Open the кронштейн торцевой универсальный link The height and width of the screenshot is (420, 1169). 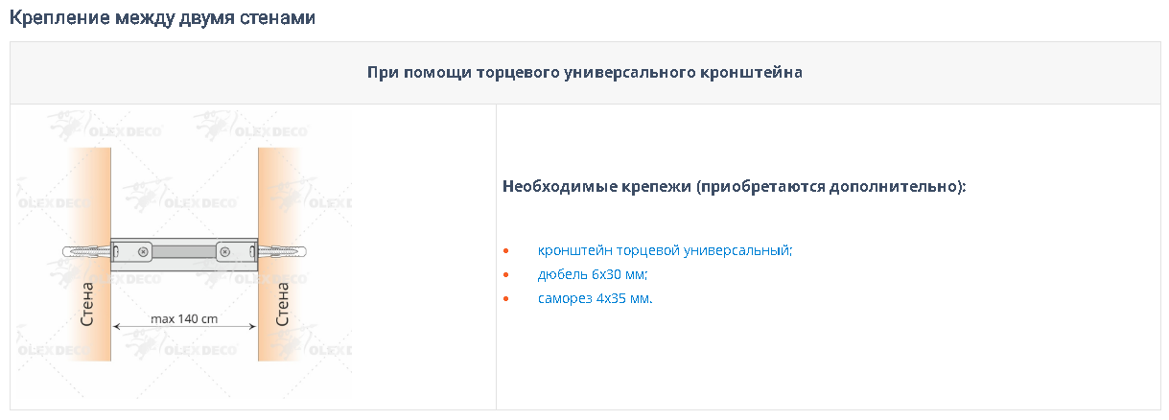665,251
